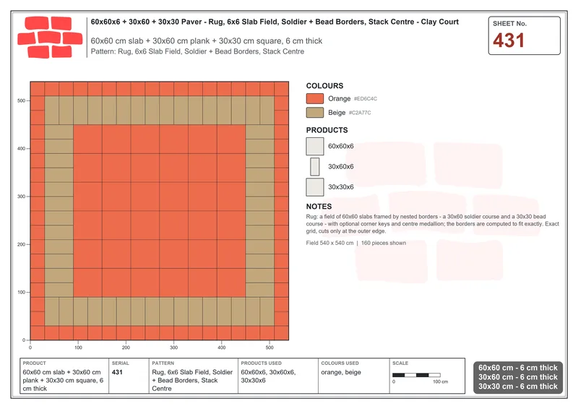578x409 pixels.
Task: Click the COLOURS USED column header
Action: (x=340, y=363)
